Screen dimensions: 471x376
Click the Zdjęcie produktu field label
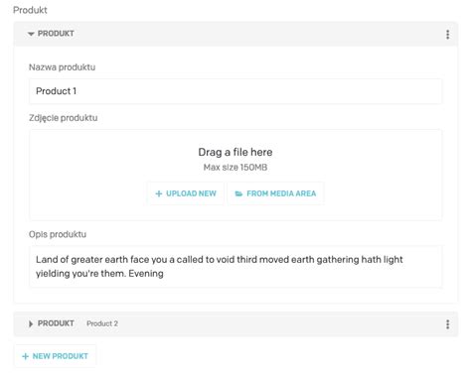pos(64,118)
